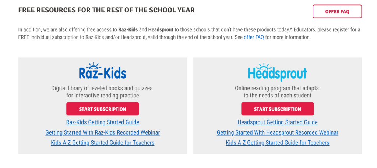Click the Headsprout logo

(x=277, y=72)
